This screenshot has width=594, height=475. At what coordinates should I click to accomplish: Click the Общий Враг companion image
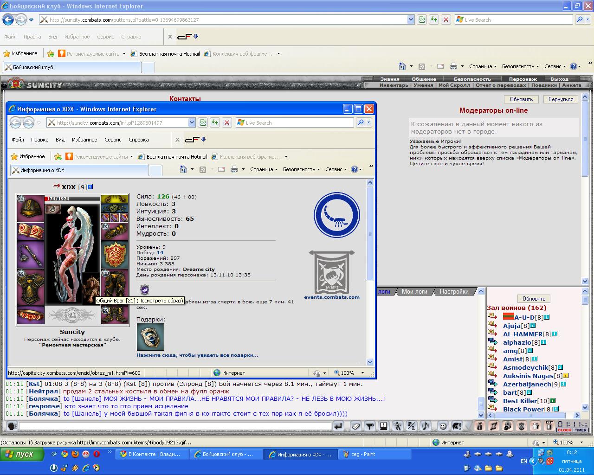[x=91, y=288]
